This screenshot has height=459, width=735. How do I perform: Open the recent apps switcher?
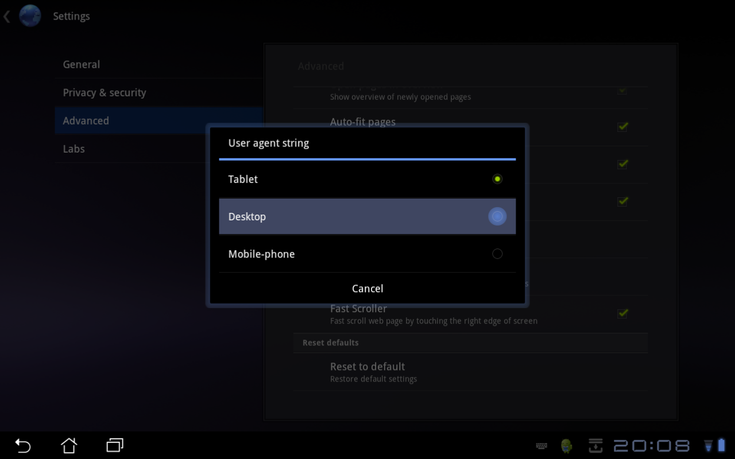[115, 445]
